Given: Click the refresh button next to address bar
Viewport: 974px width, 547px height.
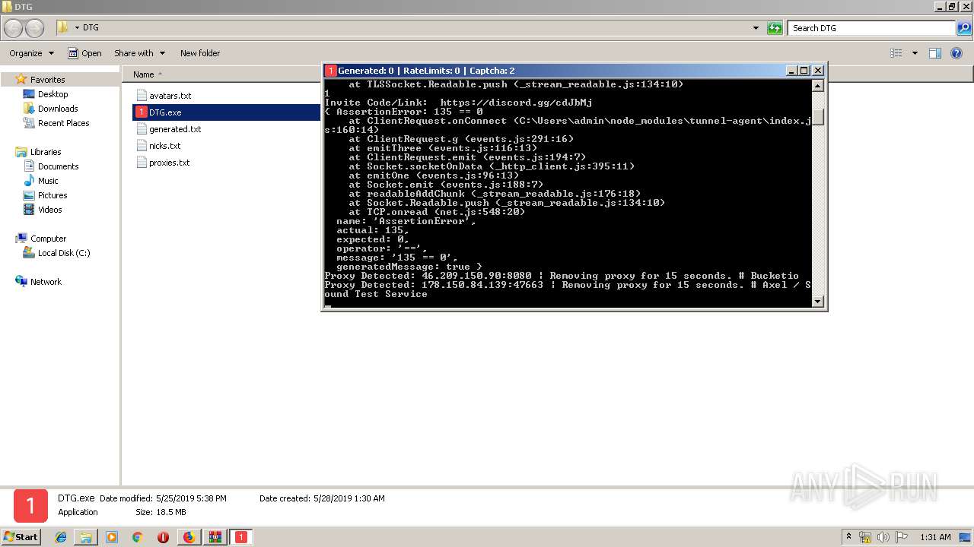Looking at the screenshot, I should (775, 28).
